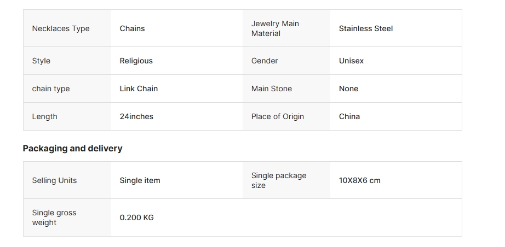Image resolution: width=505 pixels, height=247 pixels.
Task: Click the Place of Origin label
Action: (278, 116)
